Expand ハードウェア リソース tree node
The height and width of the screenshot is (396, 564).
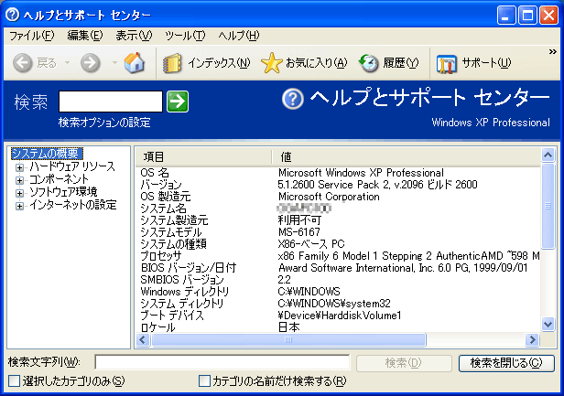pos(20,167)
